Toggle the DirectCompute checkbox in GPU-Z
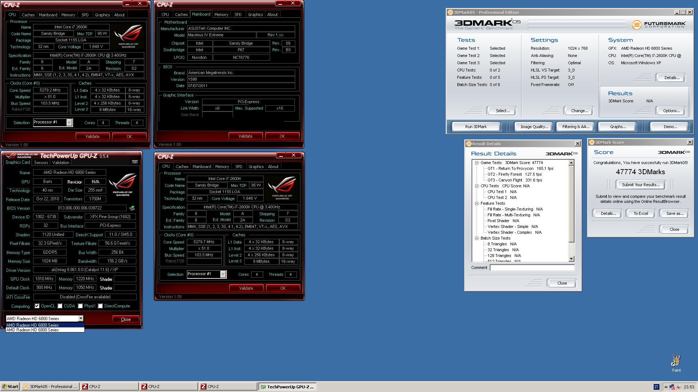This screenshot has width=698, height=392. pos(100,306)
